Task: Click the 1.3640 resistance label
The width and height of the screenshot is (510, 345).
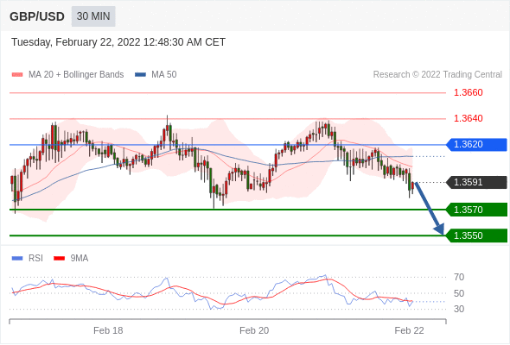Action: 469,118
